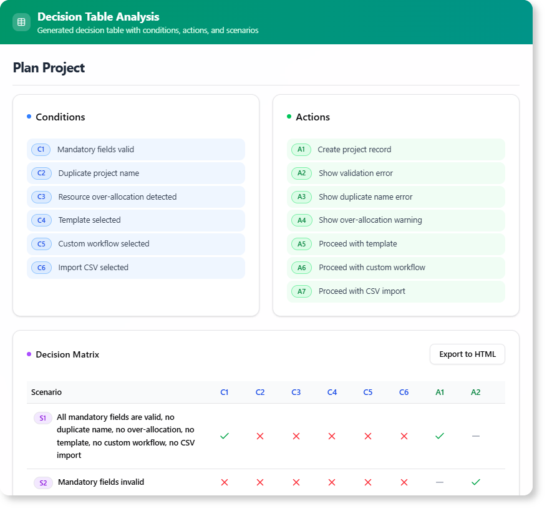The width and height of the screenshot is (547, 511).
Task: Toggle the red cross under C2 for S1
Action: click(x=260, y=436)
